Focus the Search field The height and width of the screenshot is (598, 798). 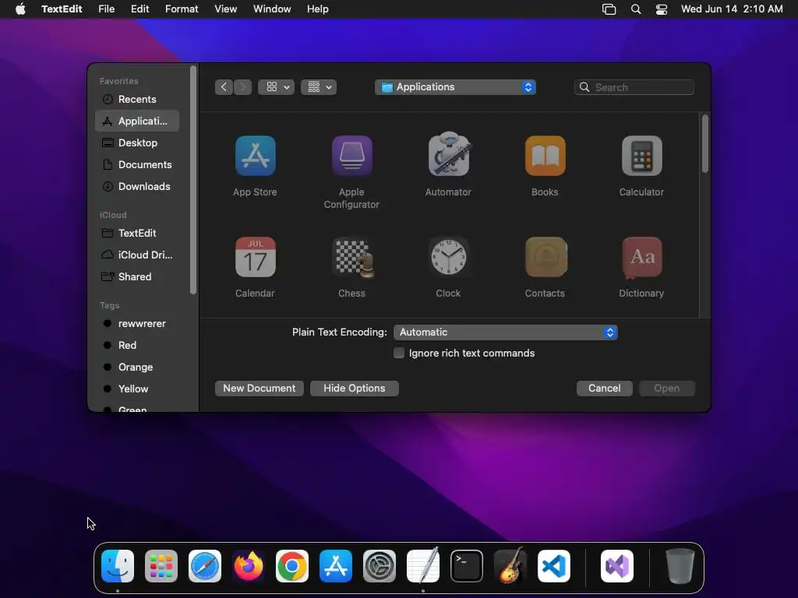click(634, 87)
